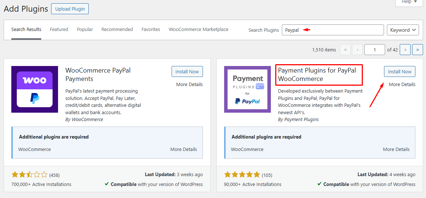Switch to the Popular tab
This screenshot has height=198, width=426.
85,29
